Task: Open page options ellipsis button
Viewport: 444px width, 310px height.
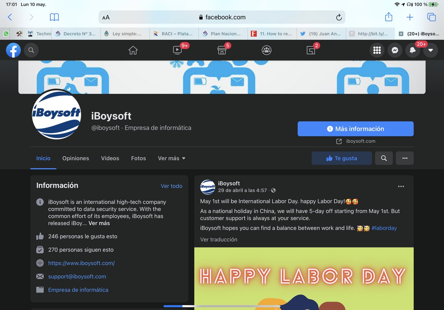Action: point(405,158)
